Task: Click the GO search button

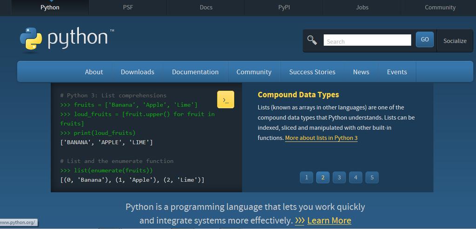Action: 425,40
